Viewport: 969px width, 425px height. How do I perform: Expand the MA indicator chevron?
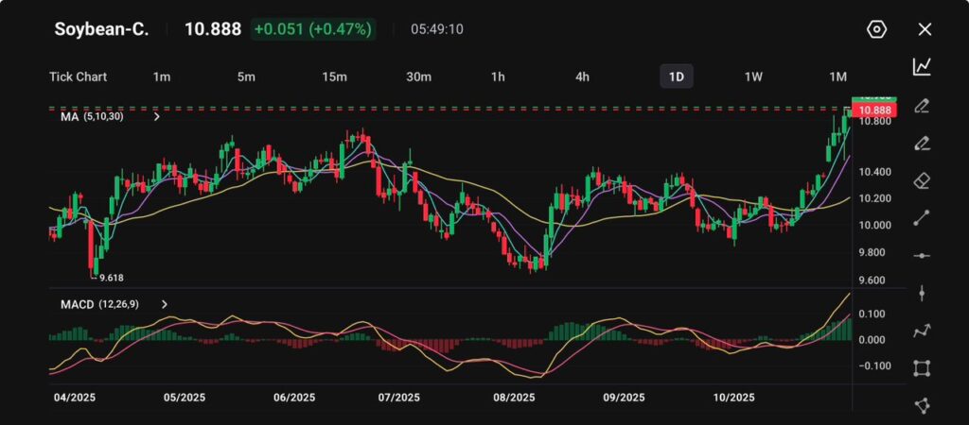(156, 117)
